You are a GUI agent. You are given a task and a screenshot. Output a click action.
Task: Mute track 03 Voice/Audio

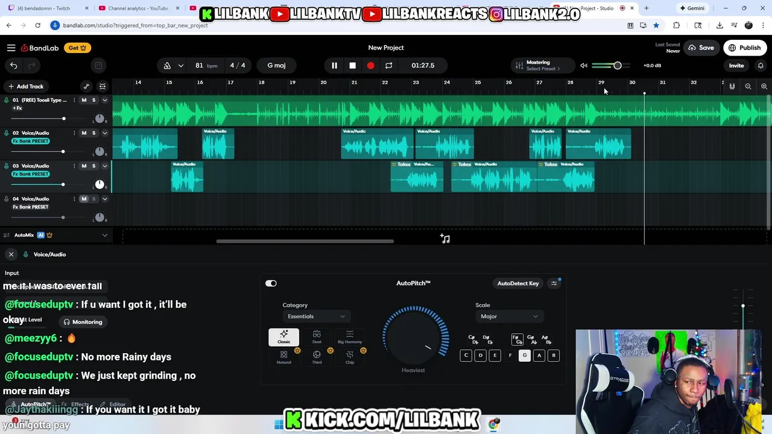coord(84,166)
